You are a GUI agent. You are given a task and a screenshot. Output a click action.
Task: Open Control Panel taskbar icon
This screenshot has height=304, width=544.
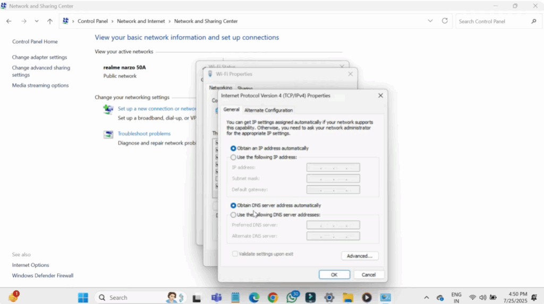click(386, 298)
